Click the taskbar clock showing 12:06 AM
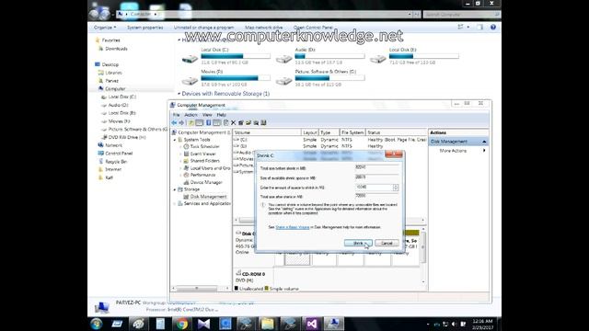This screenshot has width=589, height=331. 482,325
